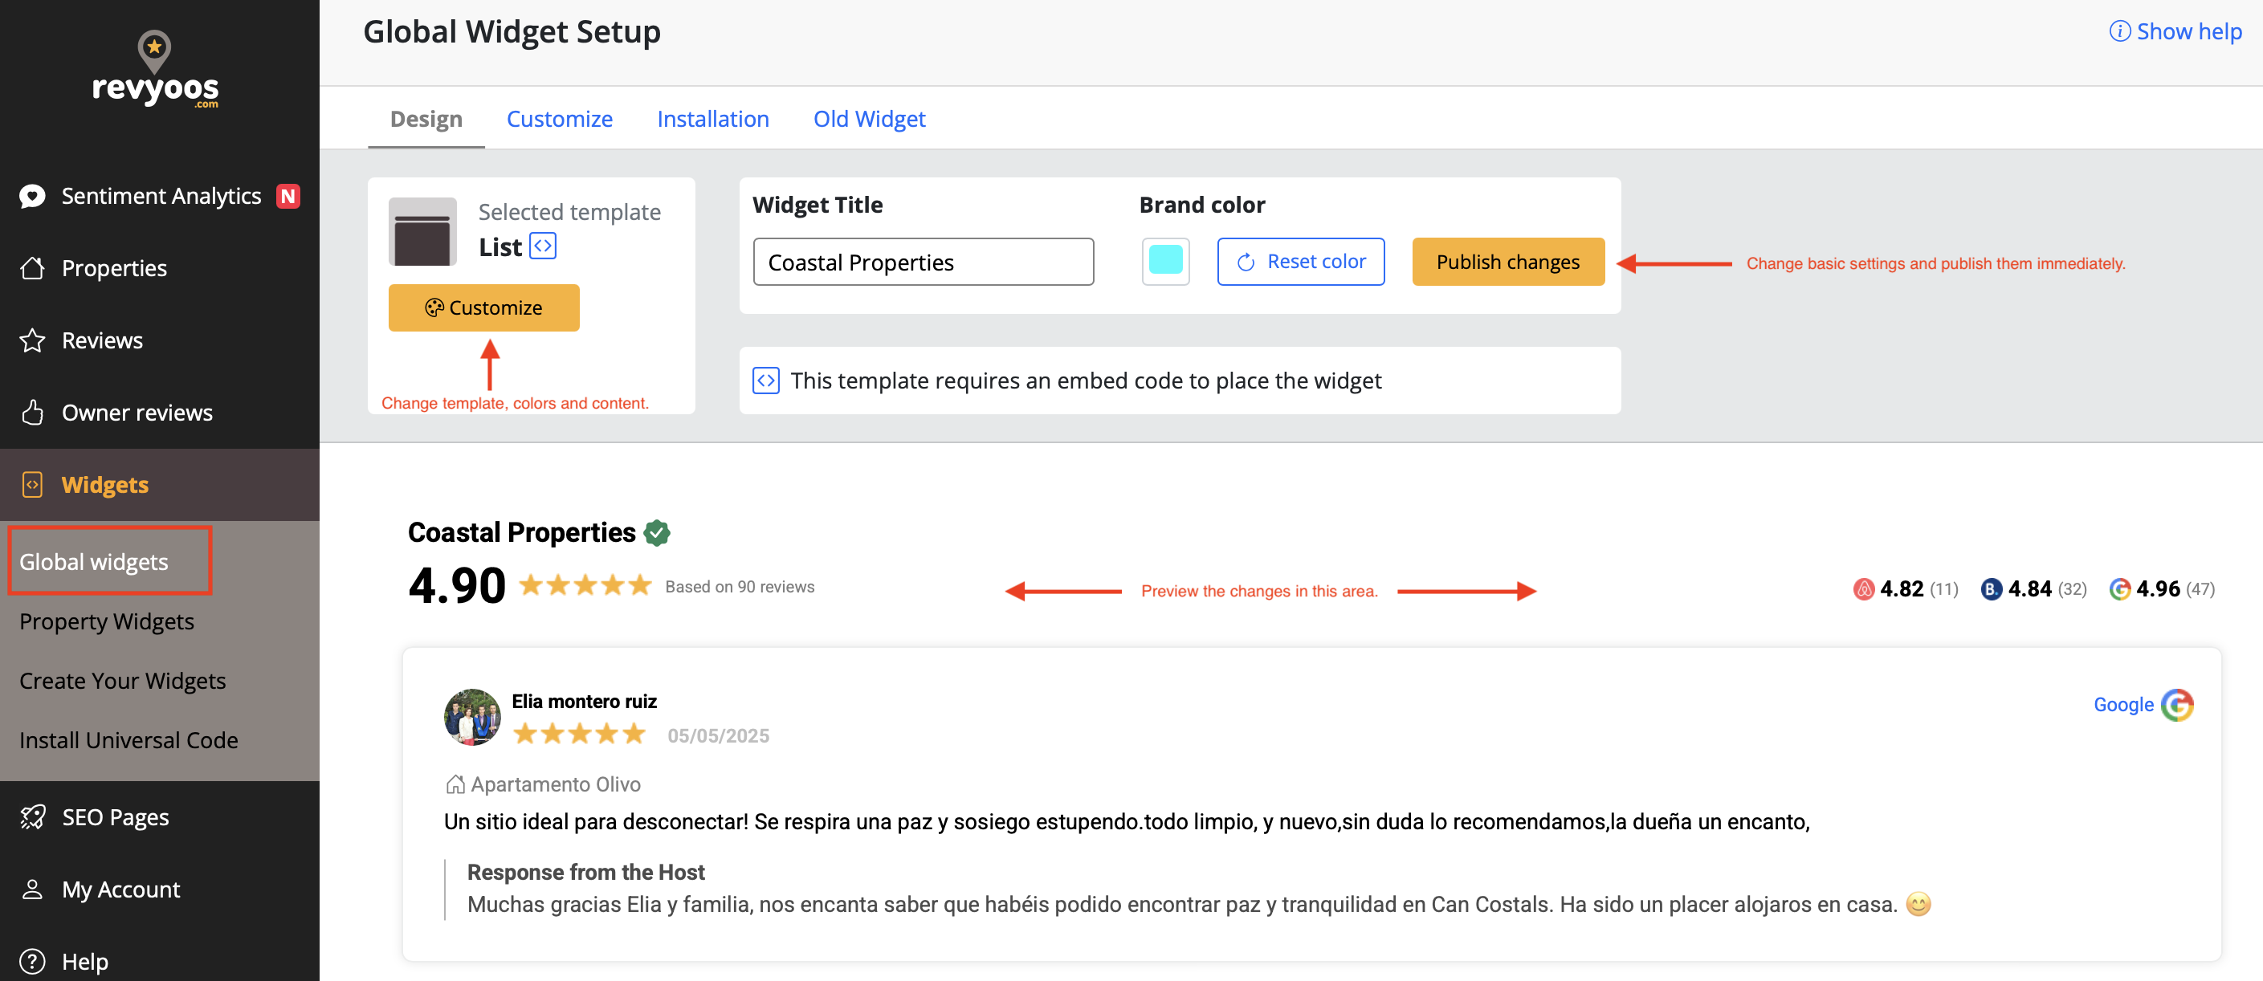The height and width of the screenshot is (981, 2263).
Task: Click the My Account person icon
Action: pyautogui.click(x=32, y=889)
